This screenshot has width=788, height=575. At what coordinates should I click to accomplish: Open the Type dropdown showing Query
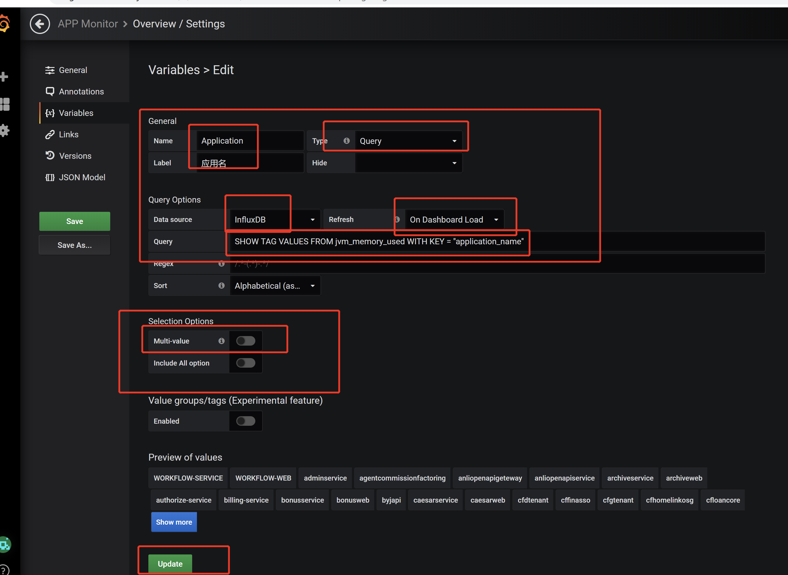[408, 141]
